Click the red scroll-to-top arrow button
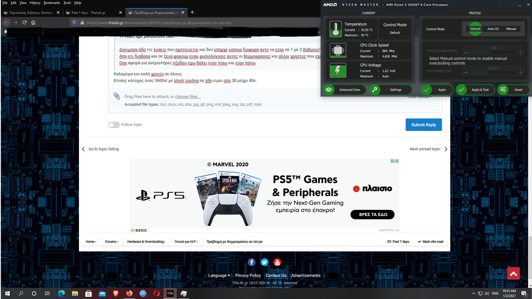The height and width of the screenshot is (299, 532). pos(513,273)
